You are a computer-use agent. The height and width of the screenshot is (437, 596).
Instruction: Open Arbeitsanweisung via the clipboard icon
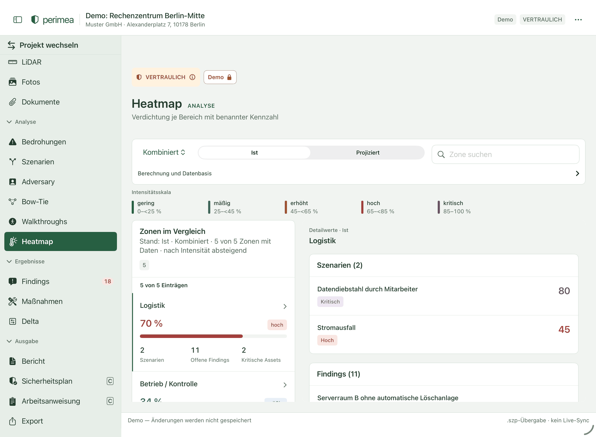point(13,401)
